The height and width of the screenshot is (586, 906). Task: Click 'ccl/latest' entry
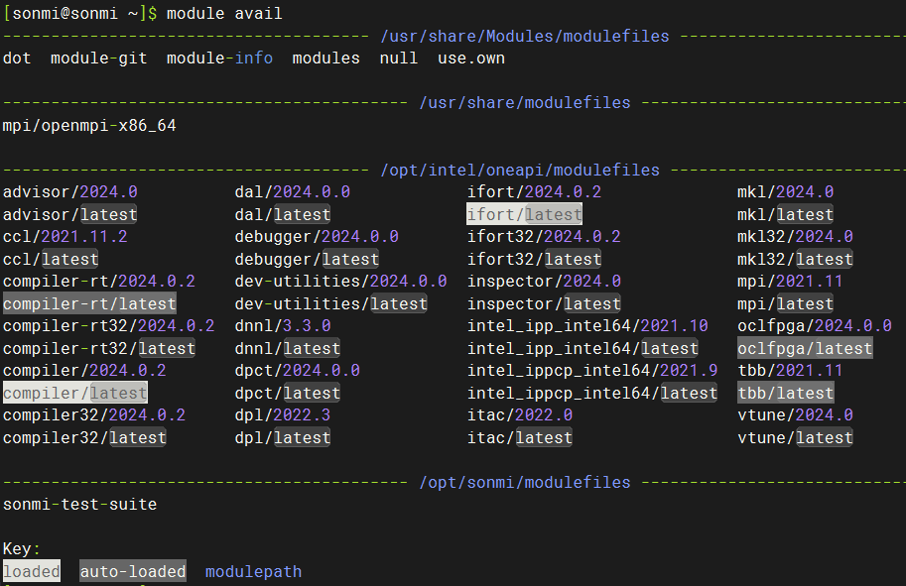[51, 259]
